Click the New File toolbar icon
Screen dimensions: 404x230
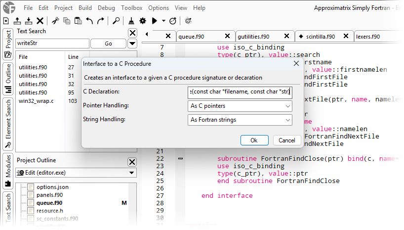point(6,21)
